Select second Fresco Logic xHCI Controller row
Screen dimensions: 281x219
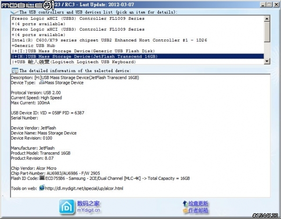[x=137, y=29]
